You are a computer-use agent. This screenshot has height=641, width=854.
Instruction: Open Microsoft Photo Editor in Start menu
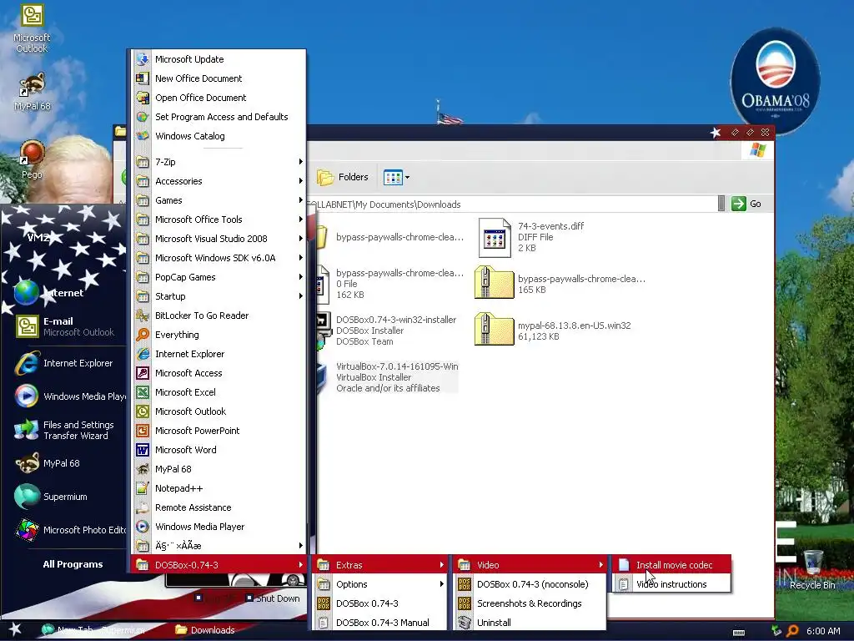click(x=68, y=530)
